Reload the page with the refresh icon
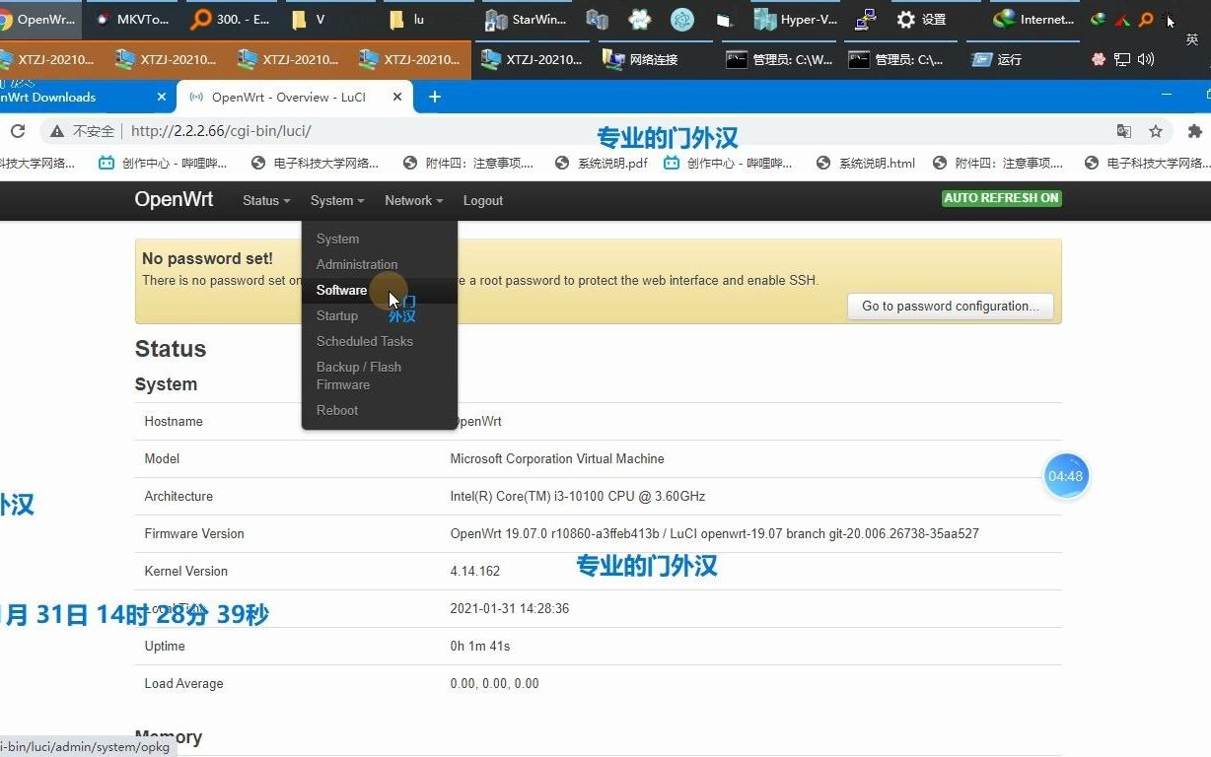Screen dimensions: 1211x757 (x=17, y=131)
